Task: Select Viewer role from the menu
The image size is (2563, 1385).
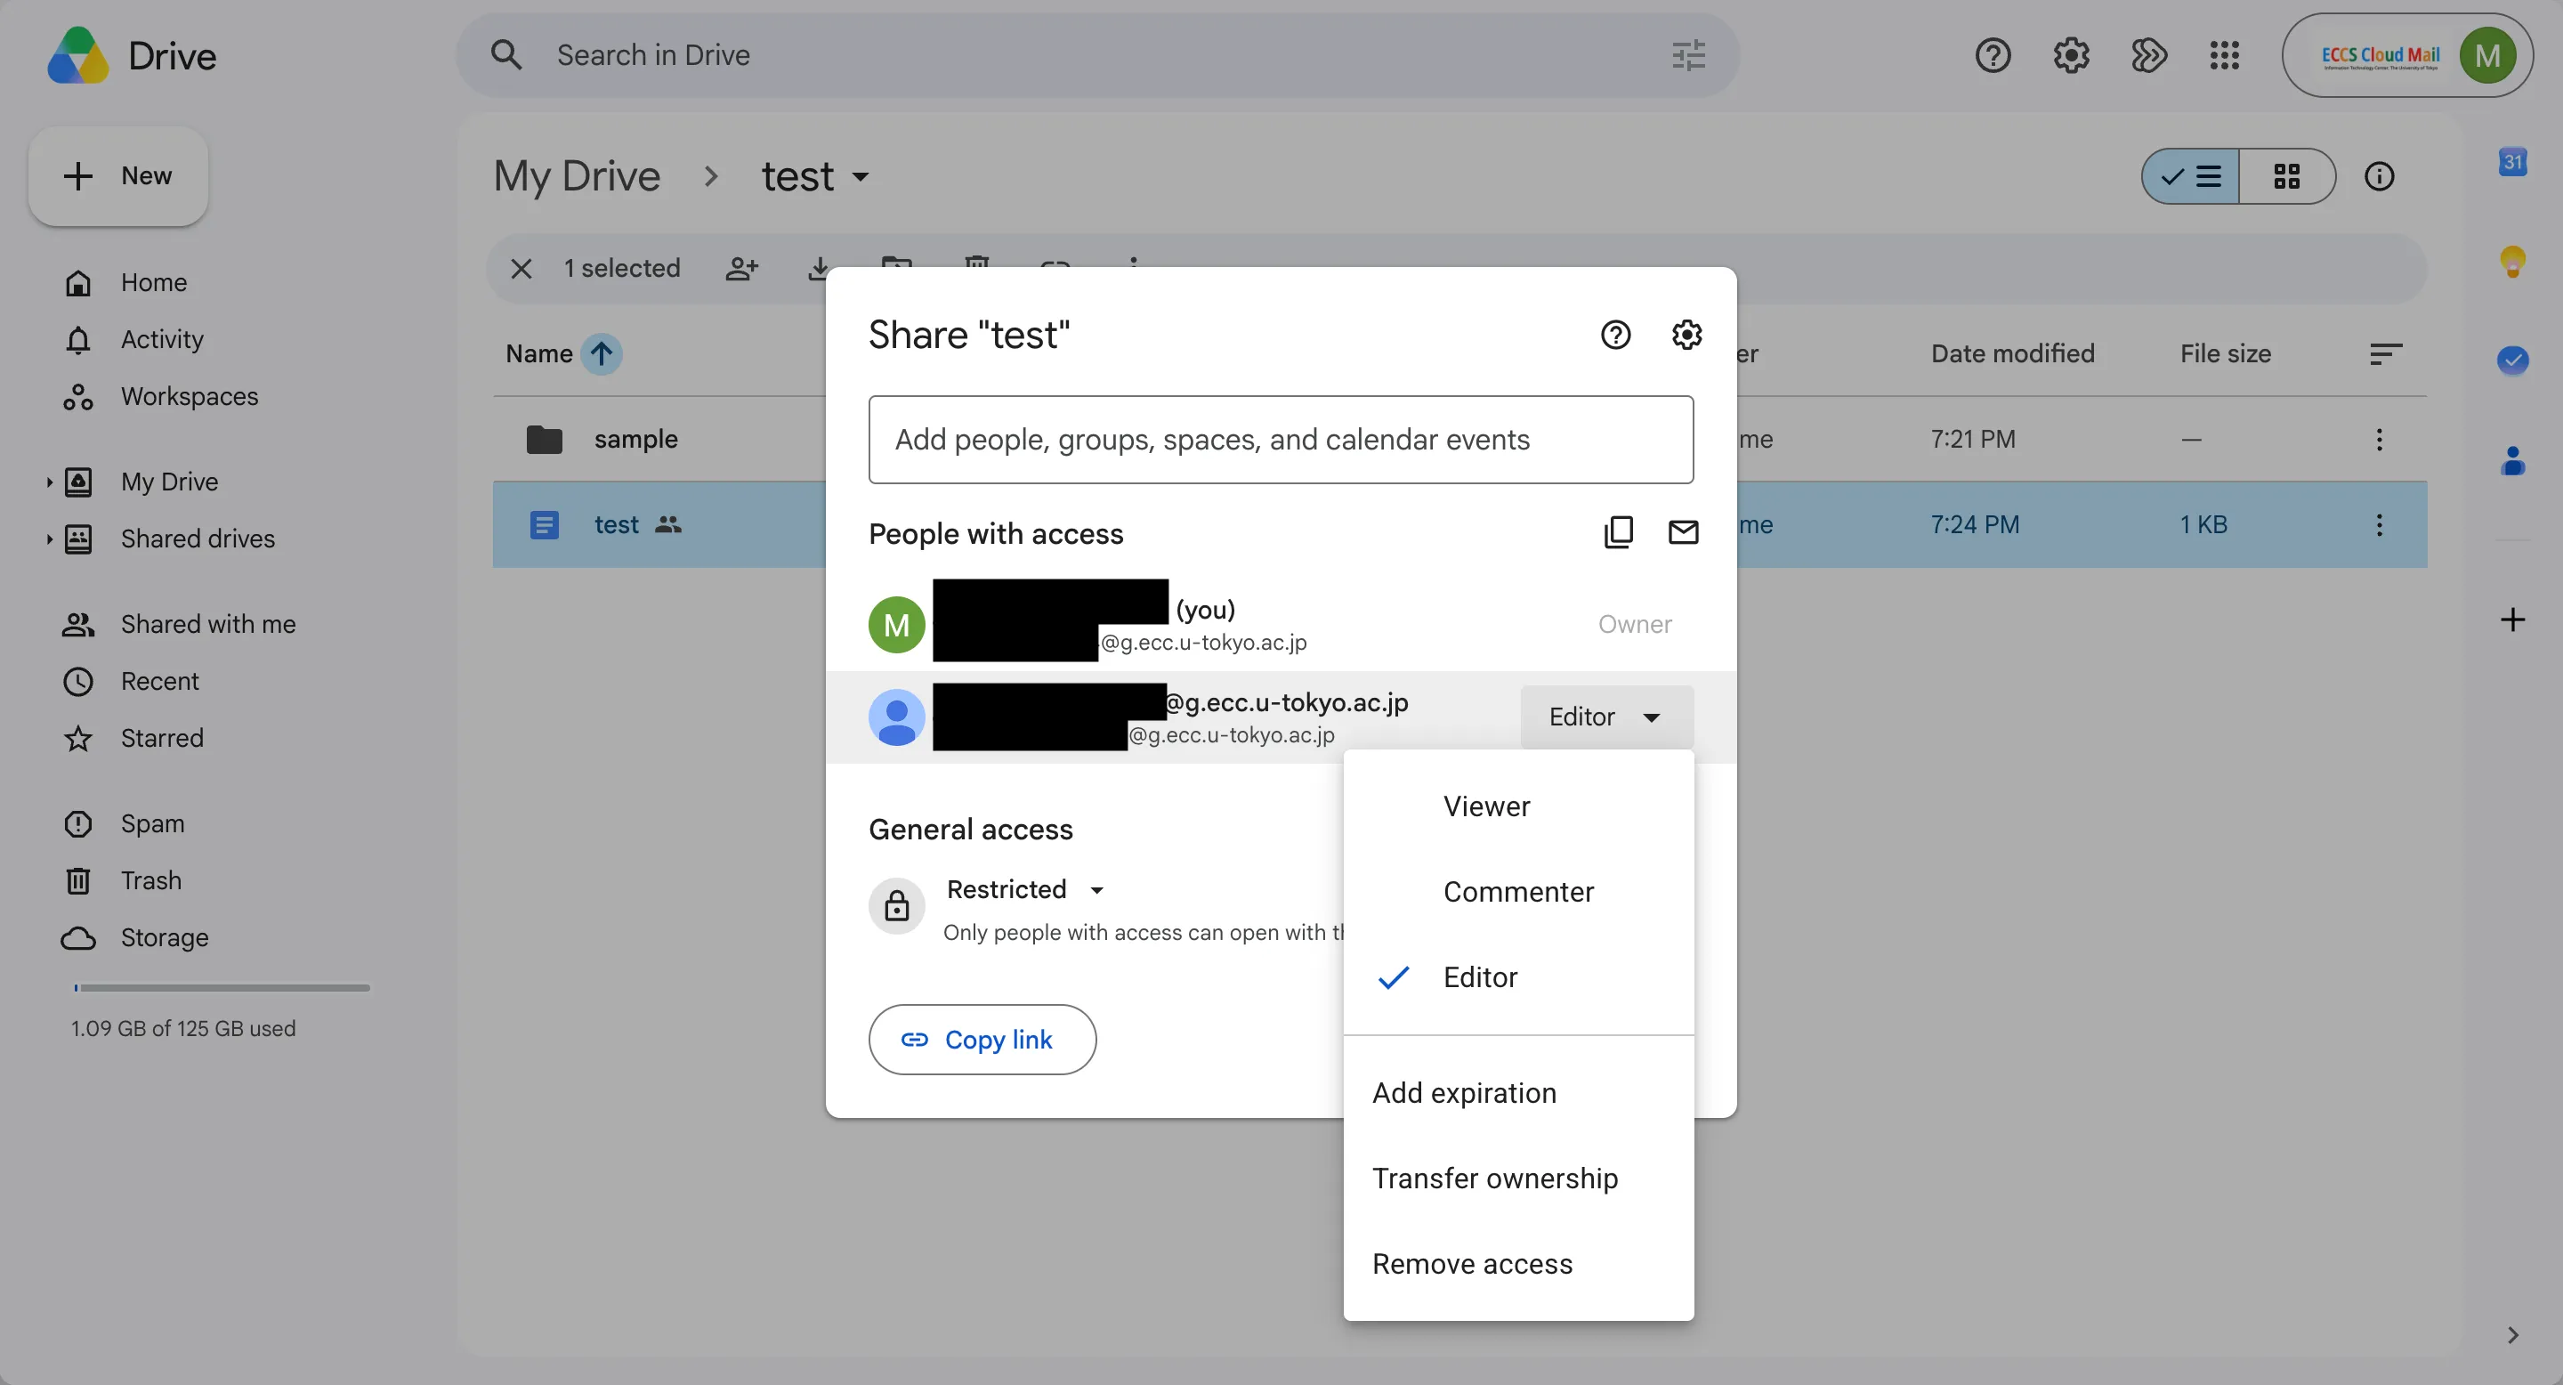Action: click(1518, 806)
